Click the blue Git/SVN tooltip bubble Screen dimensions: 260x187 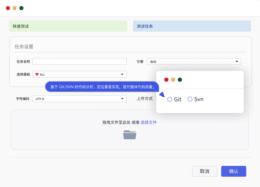[x=102, y=87]
